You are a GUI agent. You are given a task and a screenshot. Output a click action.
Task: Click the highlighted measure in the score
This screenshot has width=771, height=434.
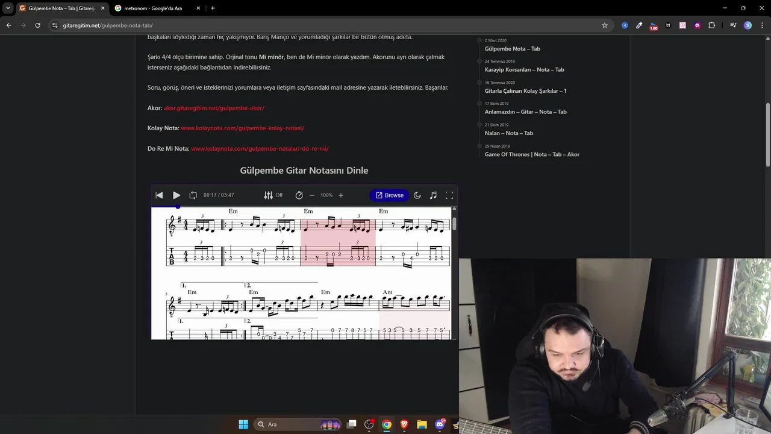[x=338, y=241]
